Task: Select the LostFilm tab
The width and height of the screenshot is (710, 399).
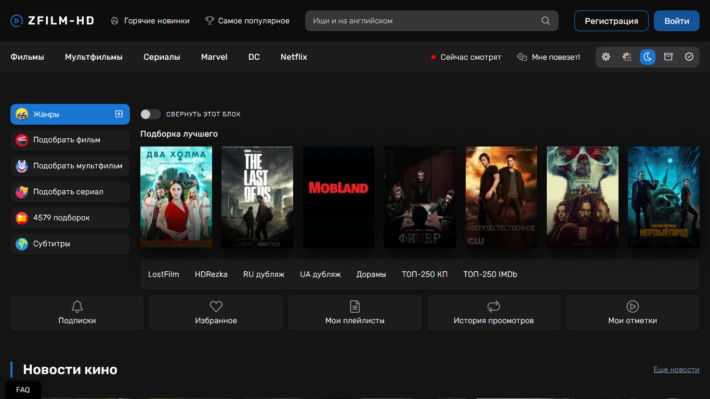Action: (x=164, y=274)
